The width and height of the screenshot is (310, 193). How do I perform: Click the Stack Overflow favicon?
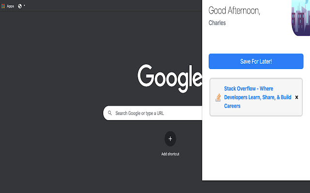[218, 97]
